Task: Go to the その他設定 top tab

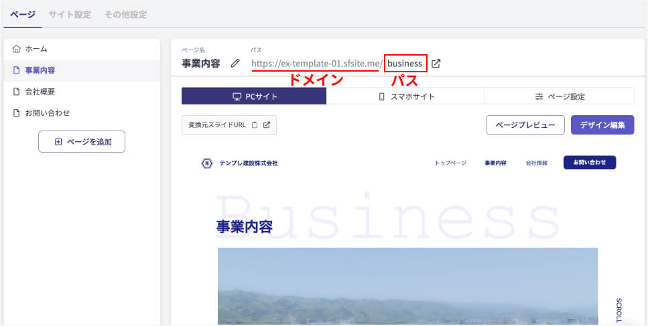Action: tap(125, 14)
